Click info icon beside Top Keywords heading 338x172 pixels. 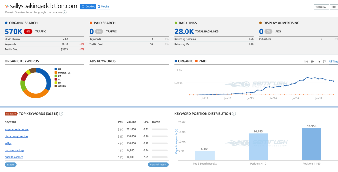pyautogui.click(x=61, y=113)
